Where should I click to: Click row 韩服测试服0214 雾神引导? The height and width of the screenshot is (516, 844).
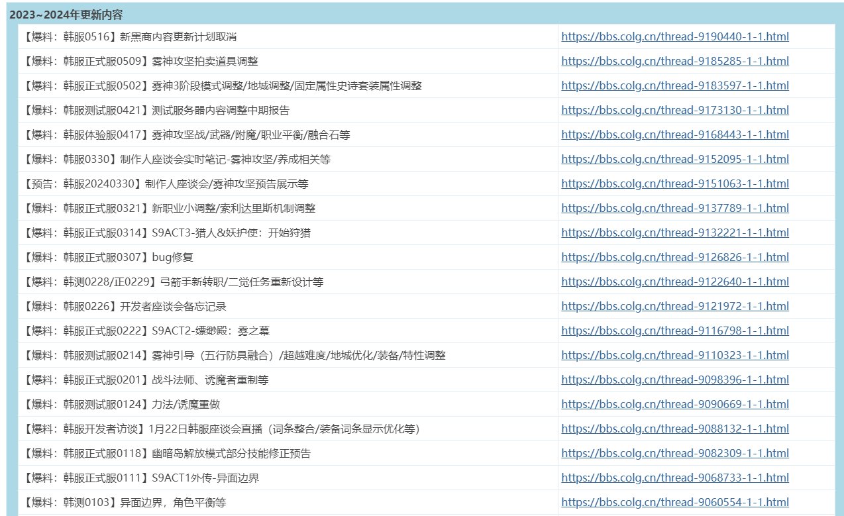point(427,356)
